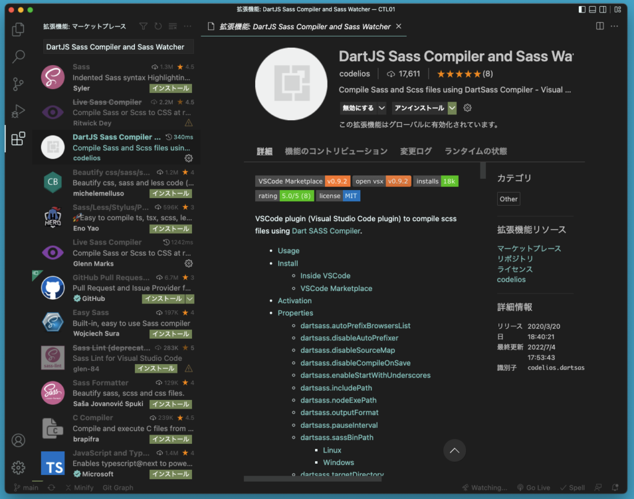Open gear settings for DartJS Sass Compiler row
Screen dimensions: 634x499
(x=188, y=158)
